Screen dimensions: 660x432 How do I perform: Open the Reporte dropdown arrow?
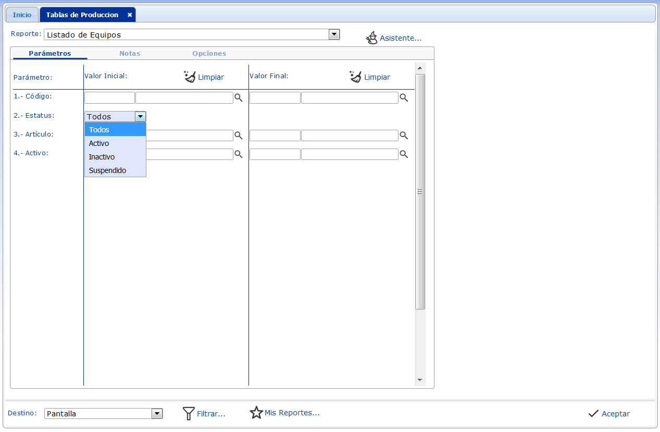[334, 34]
